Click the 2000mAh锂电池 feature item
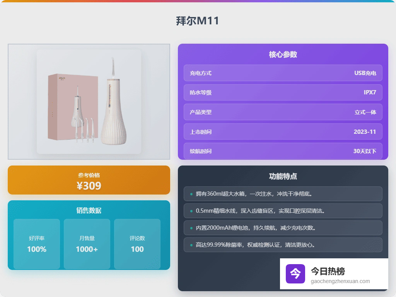The width and height of the screenshot is (396, 297). 283,228
